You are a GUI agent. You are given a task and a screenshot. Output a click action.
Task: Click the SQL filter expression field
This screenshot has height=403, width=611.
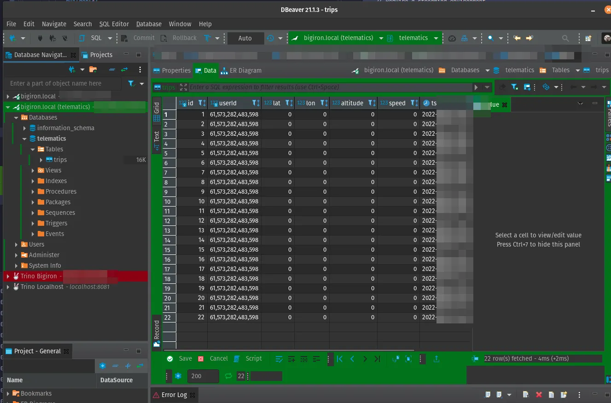pos(329,87)
